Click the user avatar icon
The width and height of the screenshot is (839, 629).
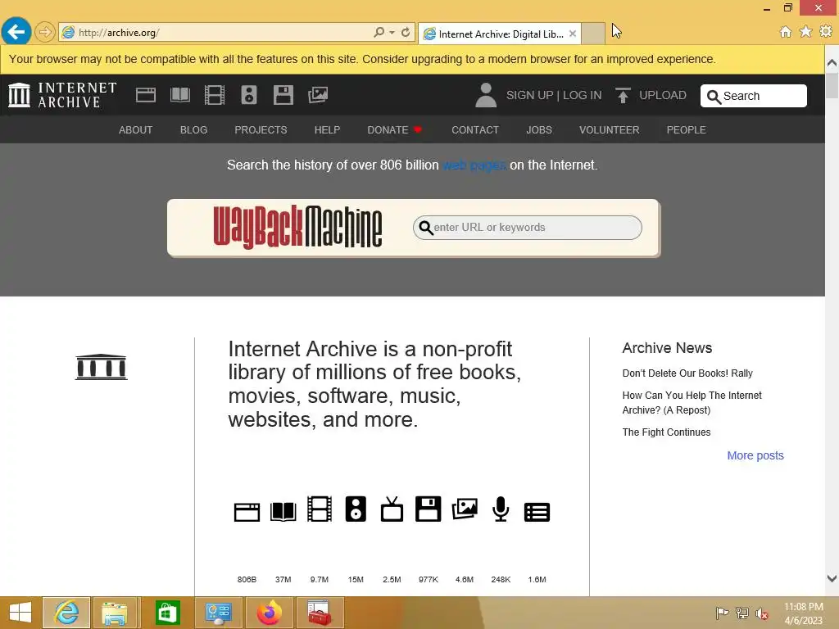[486, 95]
